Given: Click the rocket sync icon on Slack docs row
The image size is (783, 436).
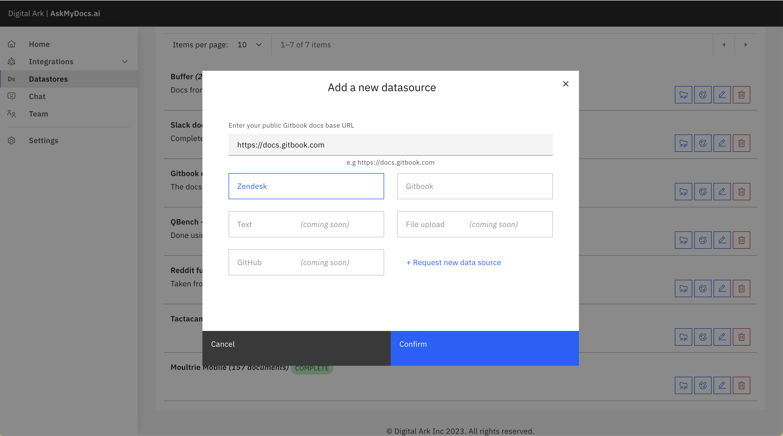Looking at the screenshot, I should (x=703, y=143).
